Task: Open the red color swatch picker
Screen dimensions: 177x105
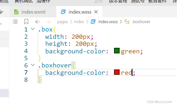Action: tap(117, 73)
